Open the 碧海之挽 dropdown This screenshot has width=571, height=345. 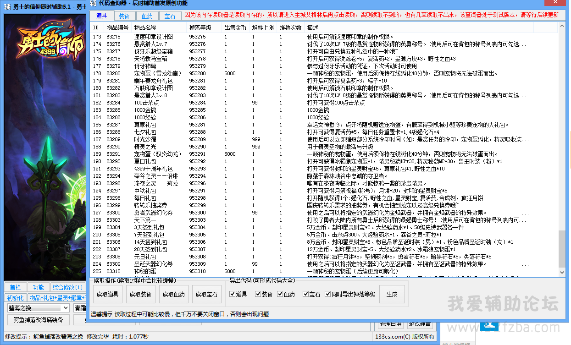[x=38, y=308]
